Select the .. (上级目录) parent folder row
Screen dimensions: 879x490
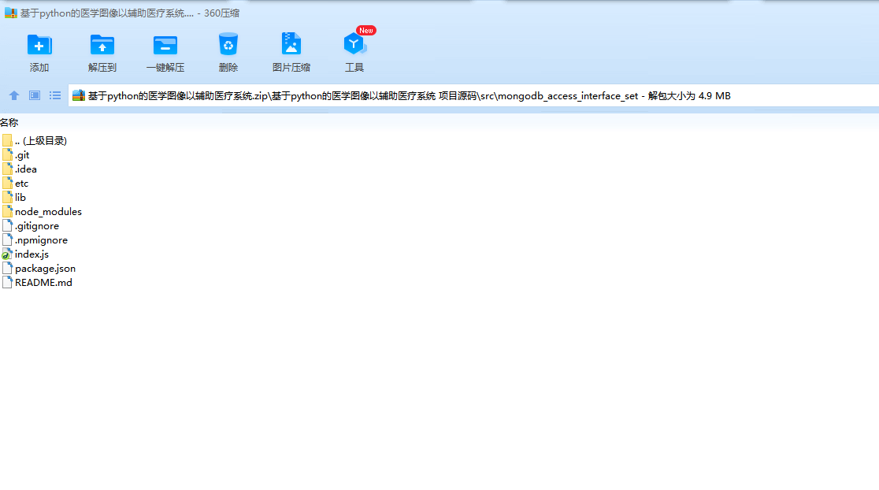(x=35, y=141)
